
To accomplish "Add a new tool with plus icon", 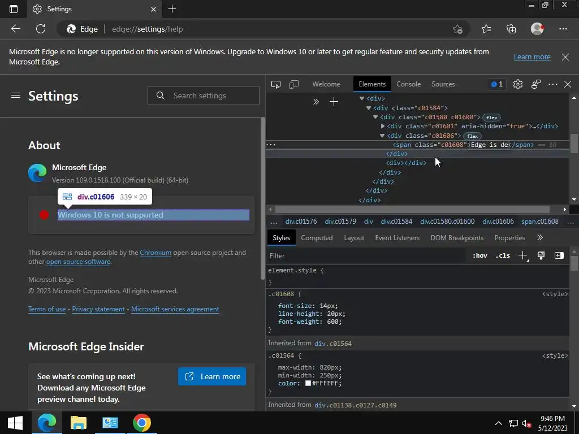I will click(334, 102).
